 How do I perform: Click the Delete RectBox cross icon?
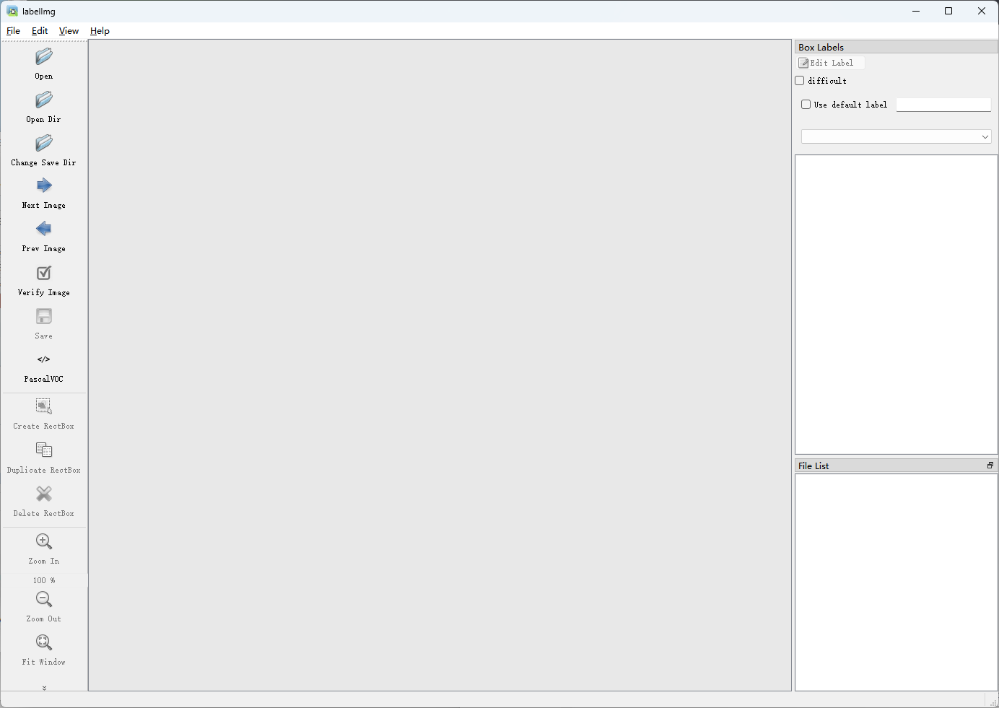(x=44, y=494)
